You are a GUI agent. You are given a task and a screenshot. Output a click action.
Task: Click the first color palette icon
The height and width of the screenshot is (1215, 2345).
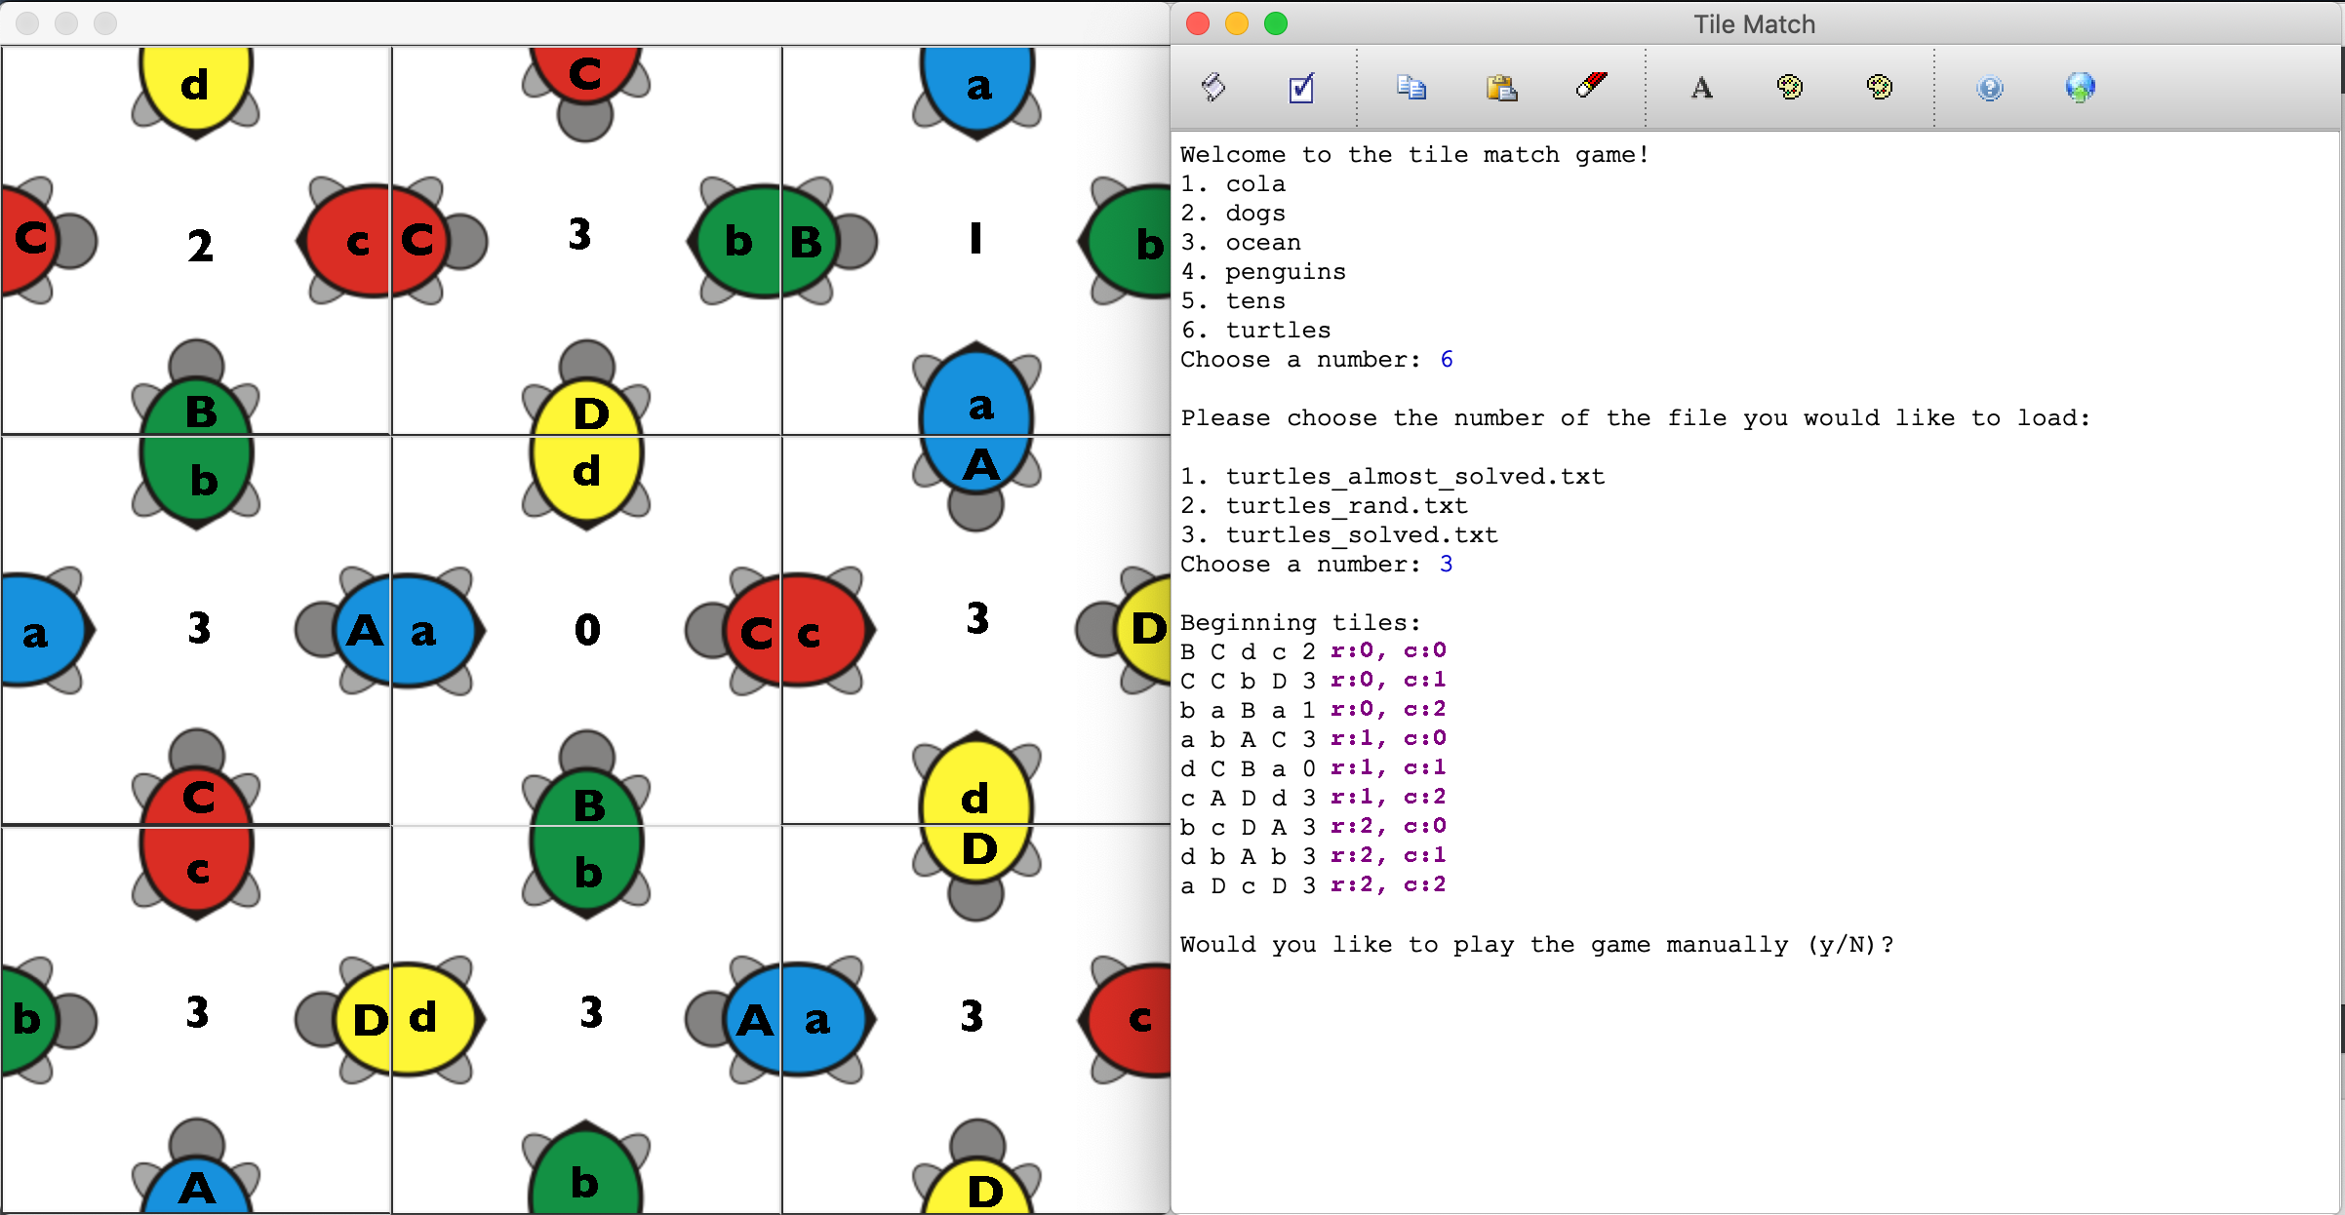click(x=1789, y=88)
